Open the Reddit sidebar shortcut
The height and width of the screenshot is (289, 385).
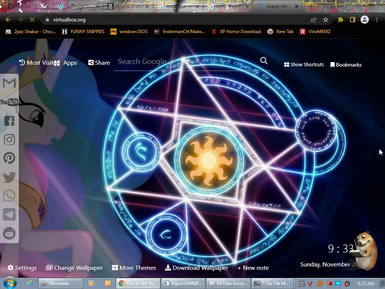(9, 233)
